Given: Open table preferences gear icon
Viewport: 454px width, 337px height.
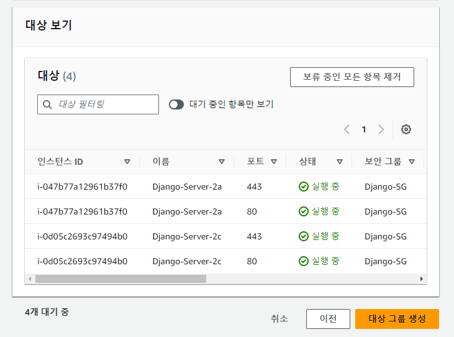Looking at the screenshot, I should point(406,129).
